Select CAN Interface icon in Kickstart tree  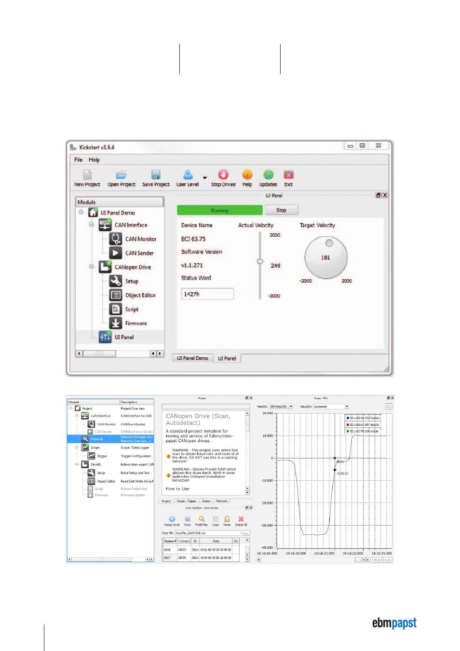(105, 225)
